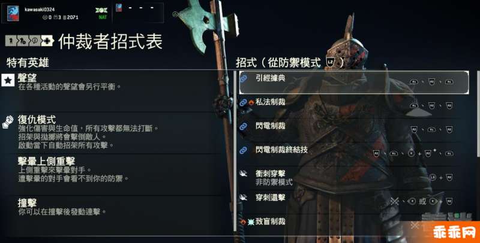
Task: Click the NAT connection status icon
Action: point(102,13)
